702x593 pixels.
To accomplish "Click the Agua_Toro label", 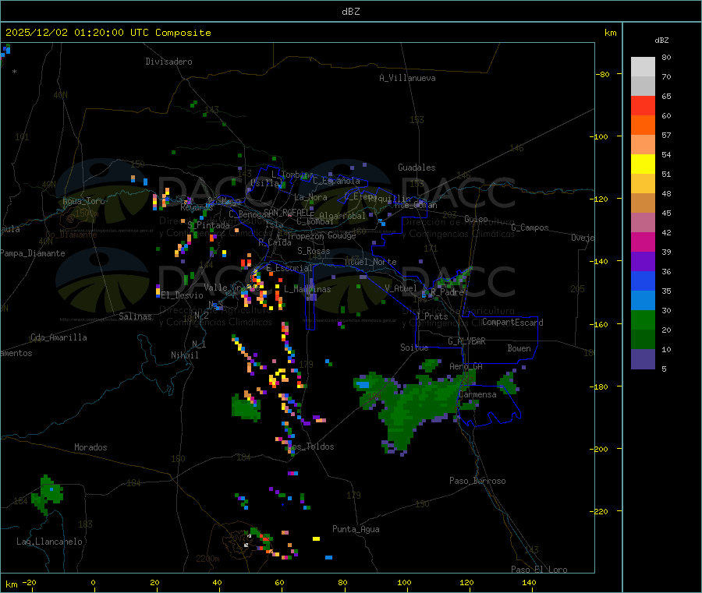I will pyautogui.click(x=83, y=201).
